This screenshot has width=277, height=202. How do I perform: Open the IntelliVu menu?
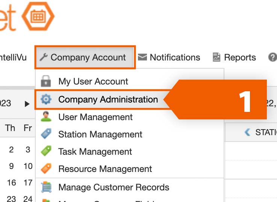13,57
